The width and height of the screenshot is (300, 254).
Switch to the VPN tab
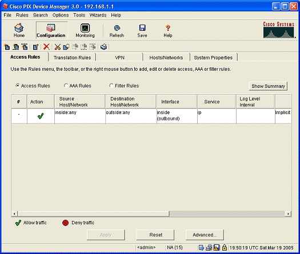[119, 58]
